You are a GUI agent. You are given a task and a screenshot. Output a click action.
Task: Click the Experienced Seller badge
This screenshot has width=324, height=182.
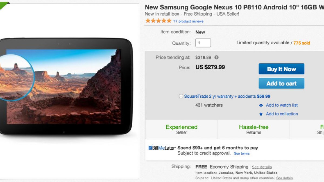click(181, 129)
